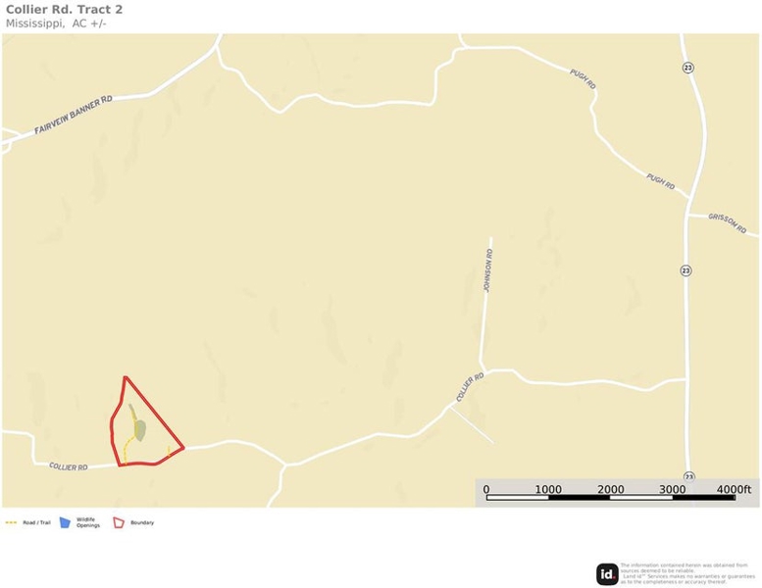This screenshot has width=762, height=588.
Task: Click the Collier Rd. Tract 2 title
Action: [x=64, y=10]
